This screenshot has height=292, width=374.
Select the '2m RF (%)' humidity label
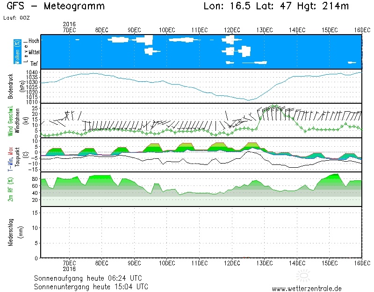tap(10, 189)
